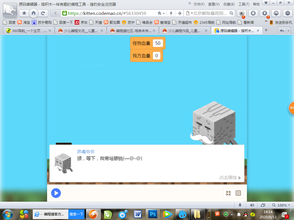294x220 pixels.
Task: Open search engine dropdown arrow
Action: pyautogui.click(x=192, y=13)
